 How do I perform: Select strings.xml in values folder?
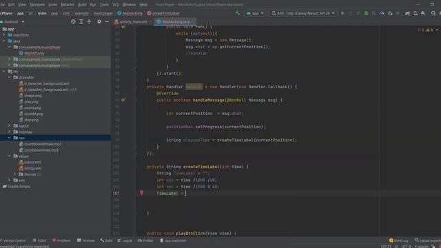point(32,168)
